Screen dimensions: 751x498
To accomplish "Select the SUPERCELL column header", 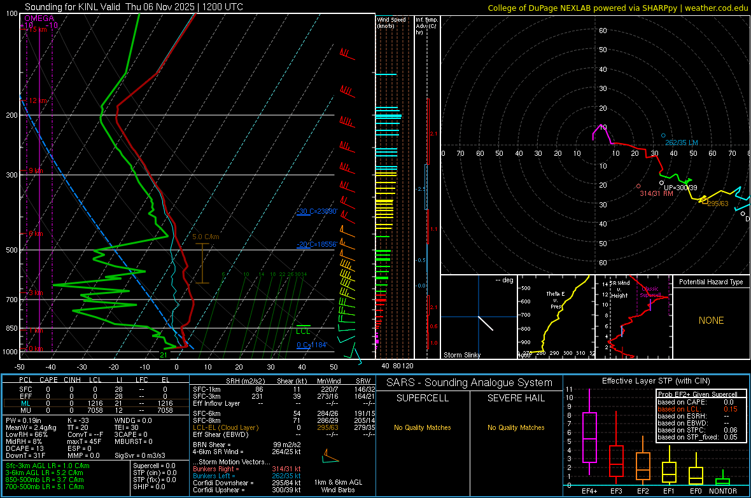I will click(x=423, y=398).
